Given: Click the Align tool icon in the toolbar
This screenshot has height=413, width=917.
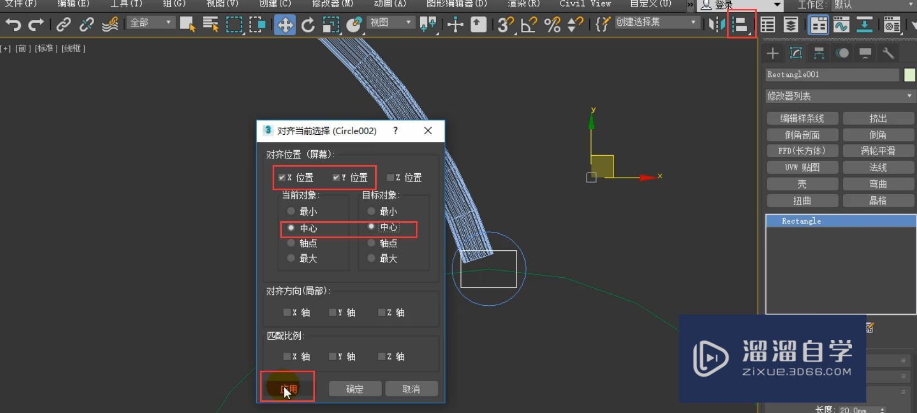Looking at the screenshot, I should (740, 25).
